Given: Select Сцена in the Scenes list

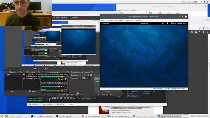Looking at the screenshot, I should click(13, 74).
